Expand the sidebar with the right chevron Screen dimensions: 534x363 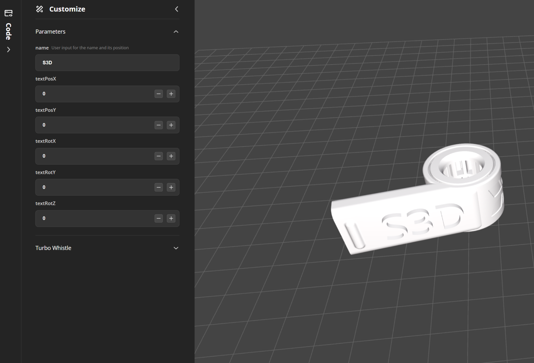tap(9, 50)
